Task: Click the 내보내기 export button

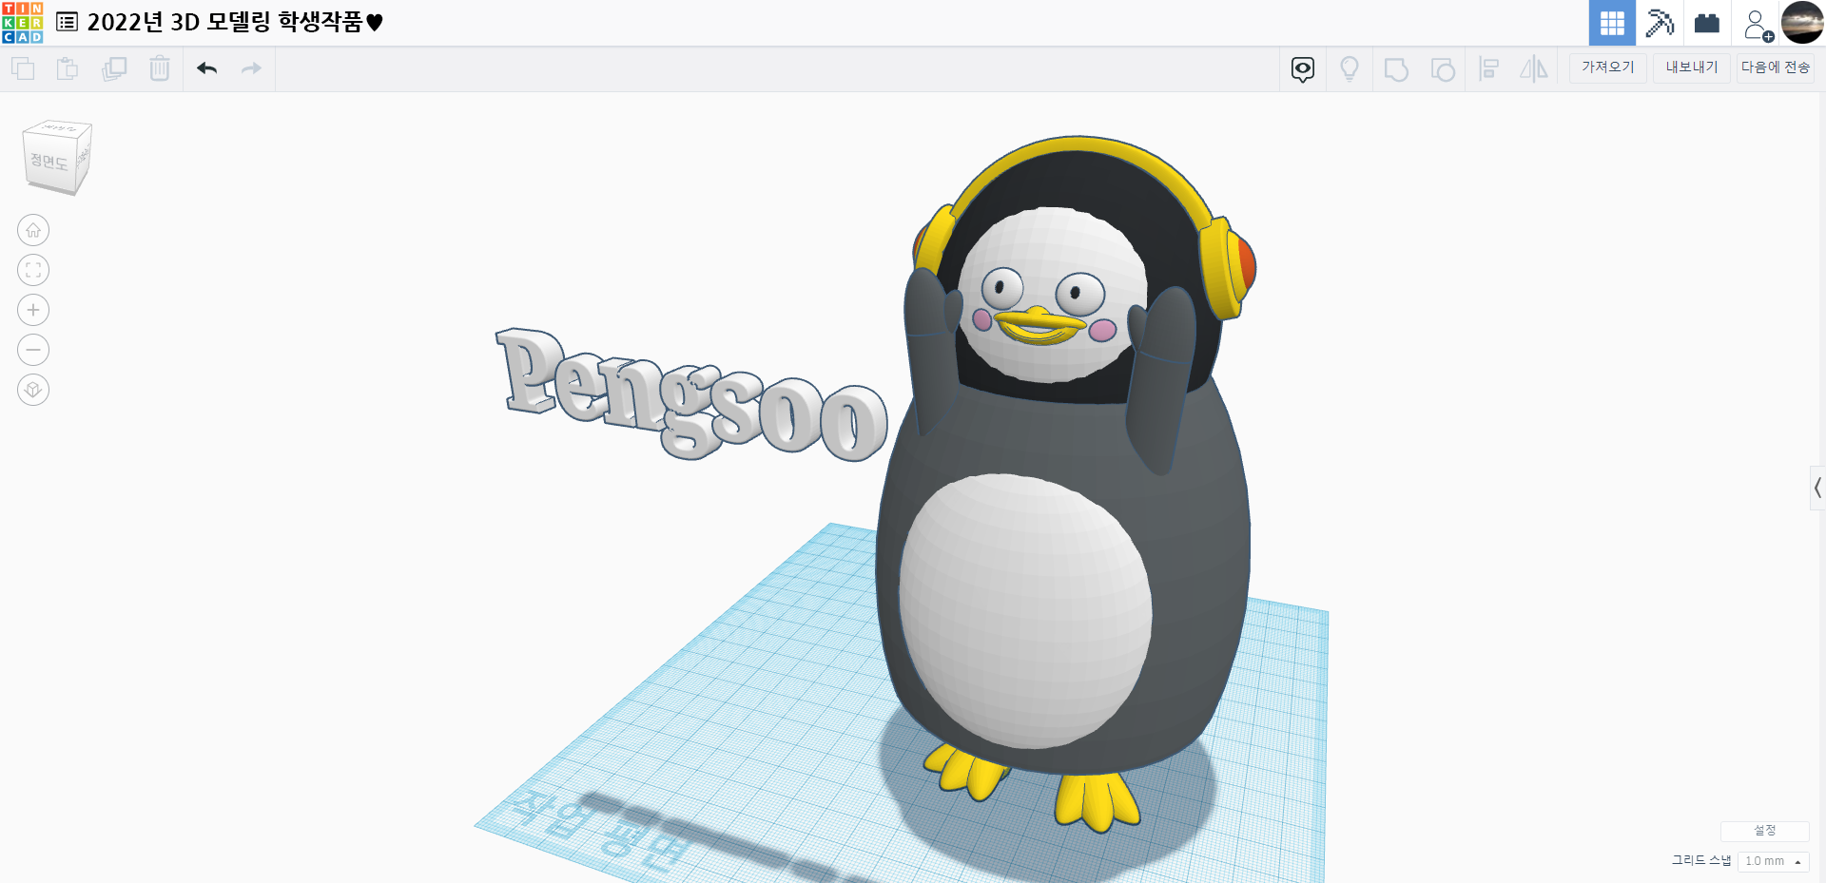Action: pos(1692,67)
